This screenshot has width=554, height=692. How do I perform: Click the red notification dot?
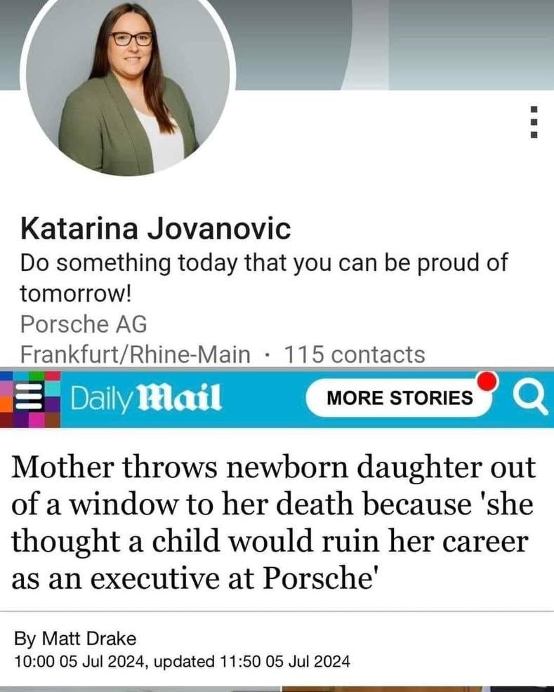[x=487, y=381]
